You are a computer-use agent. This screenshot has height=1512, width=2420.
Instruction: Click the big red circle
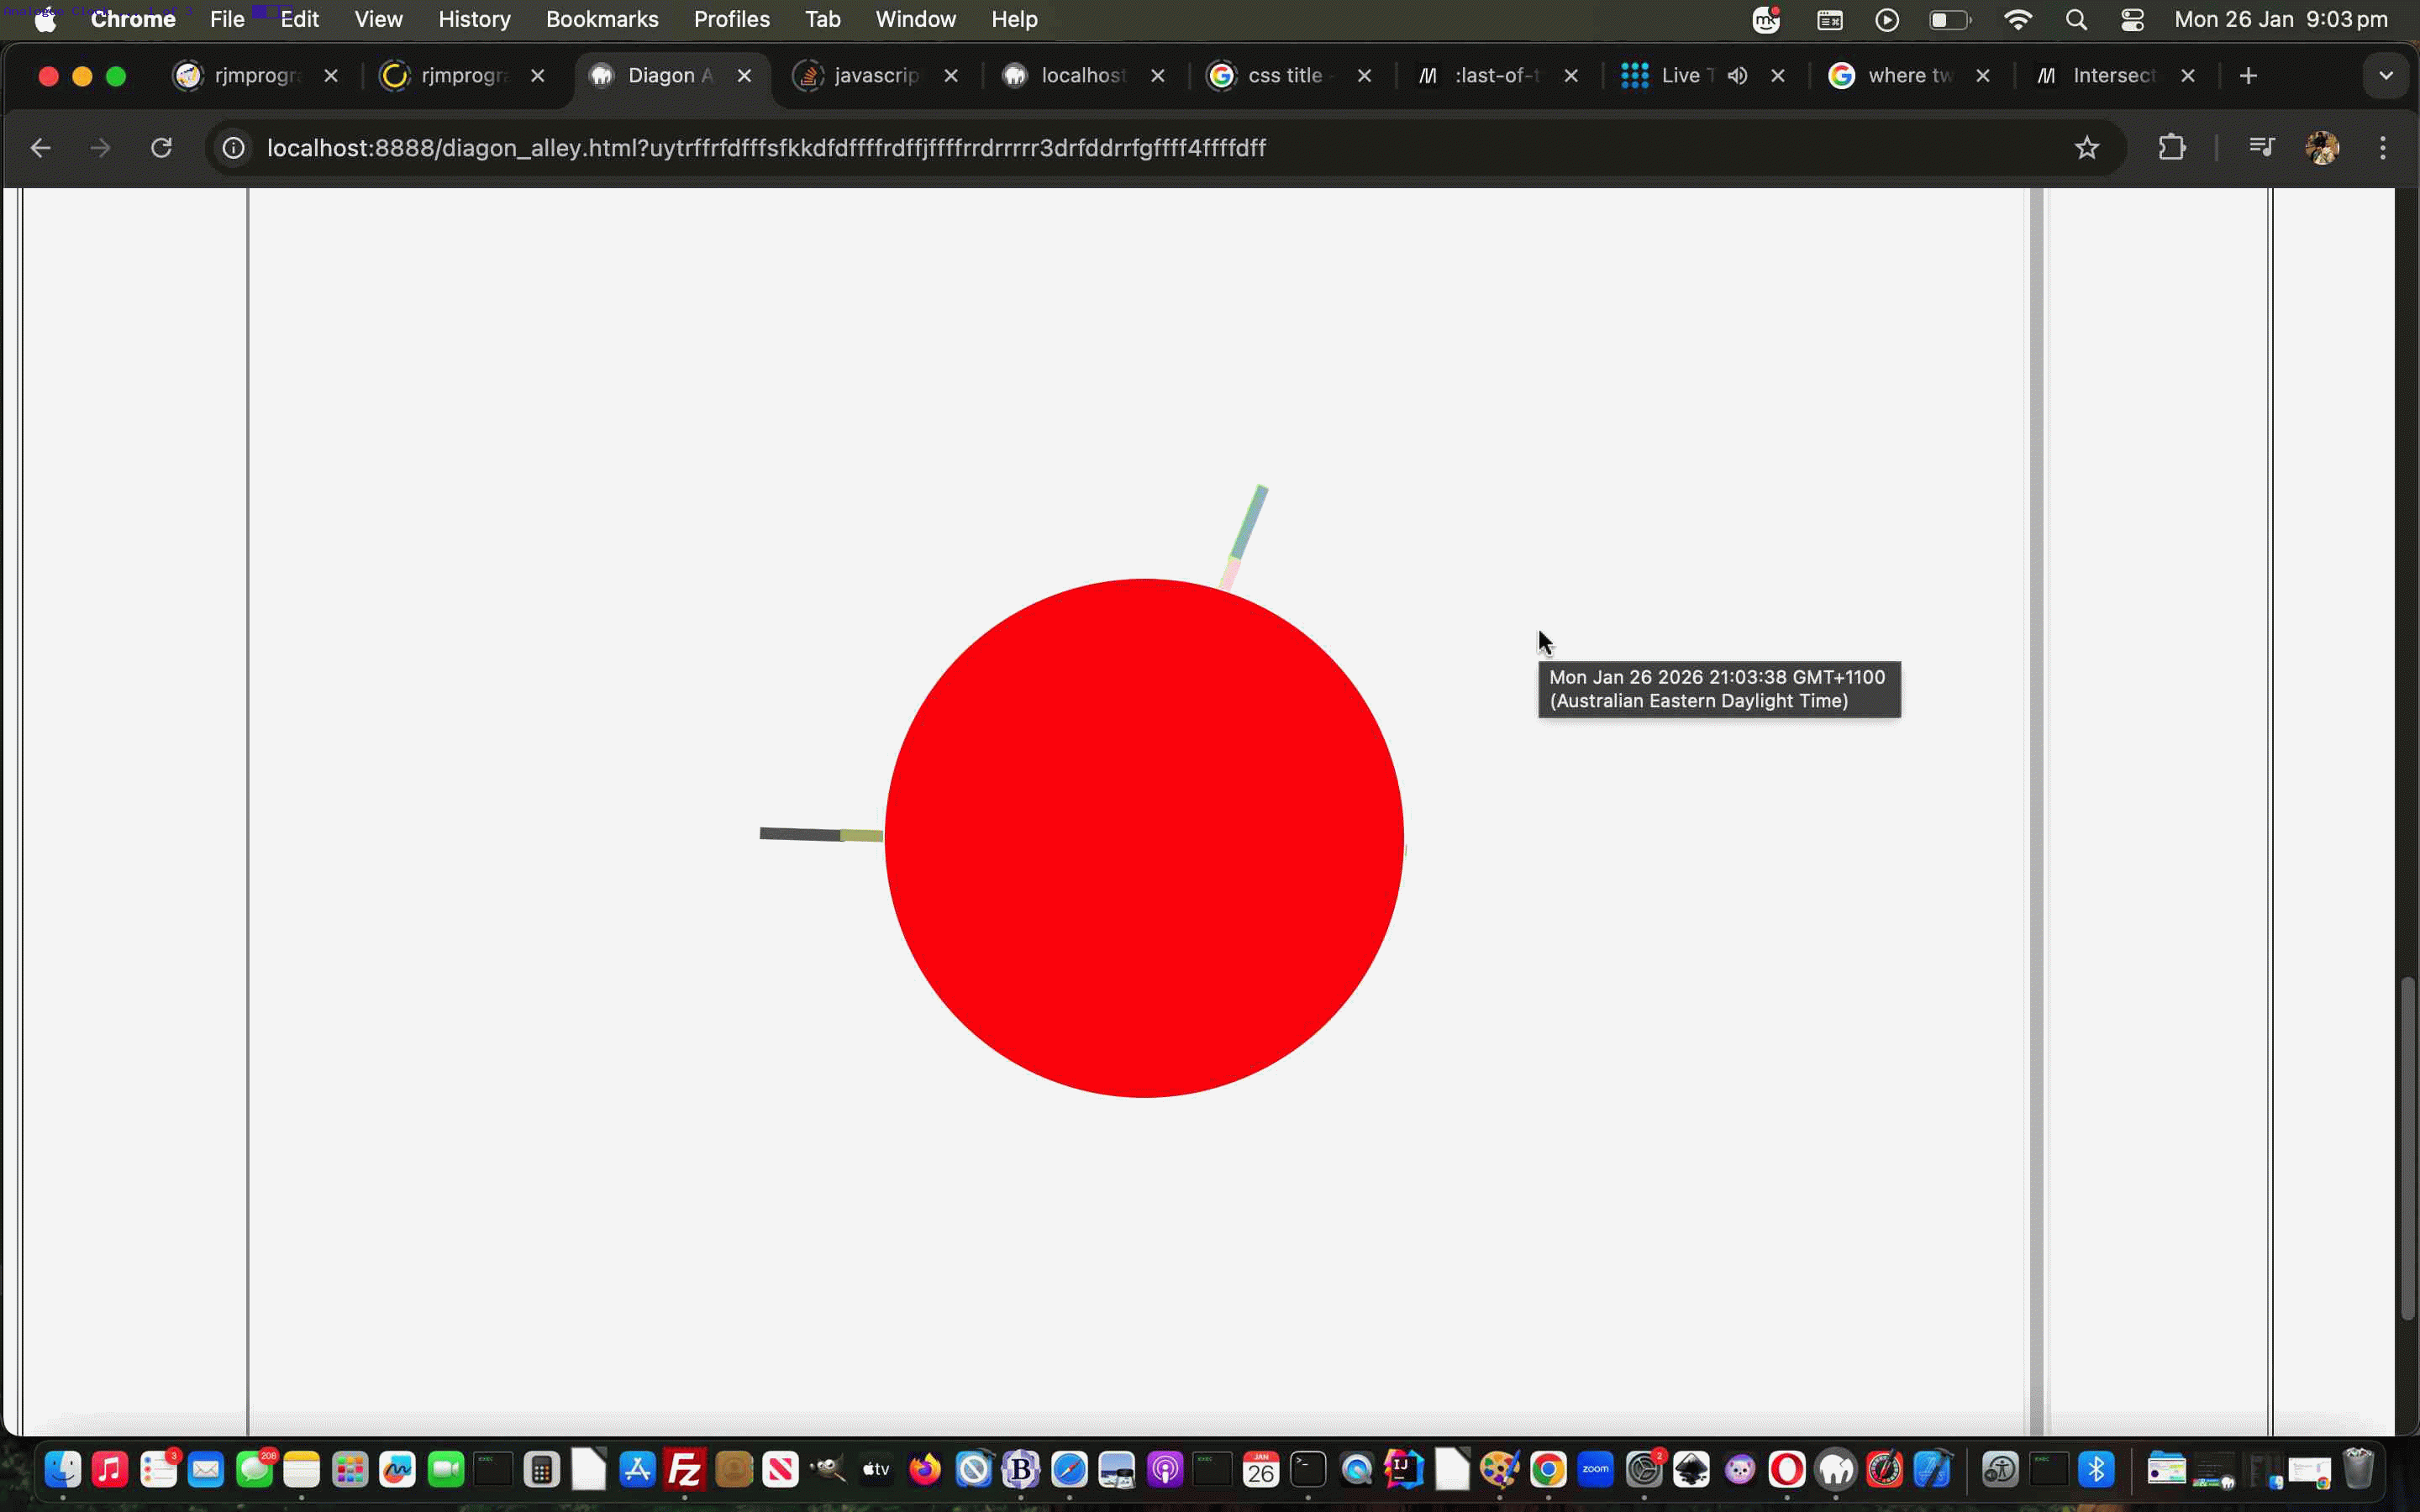click(x=1144, y=838)
